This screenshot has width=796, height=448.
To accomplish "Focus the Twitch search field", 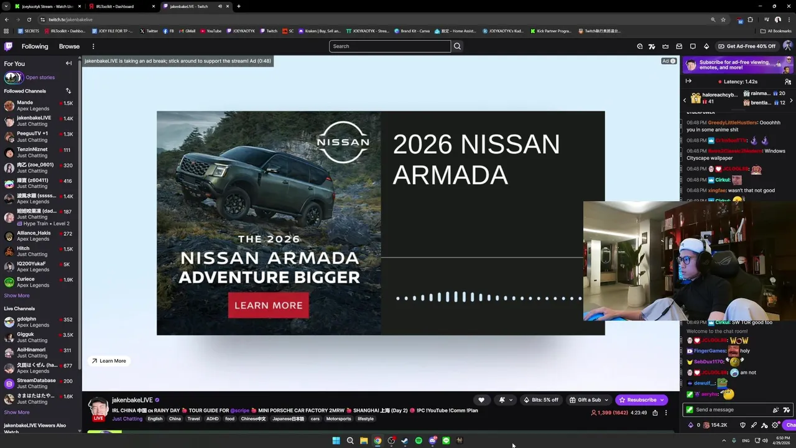I will tap(390, 46).
